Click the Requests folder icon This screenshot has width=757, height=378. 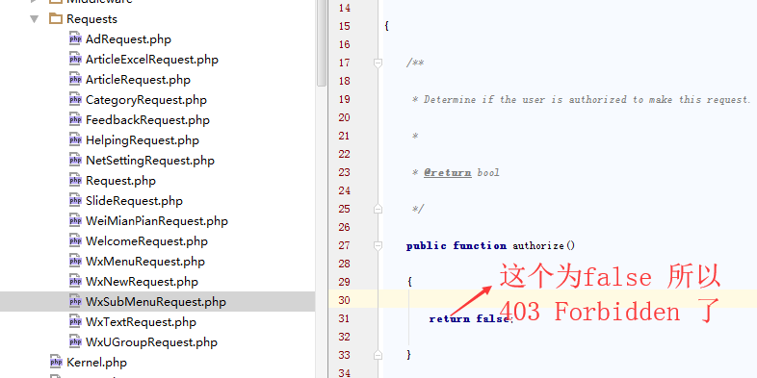pos(56,19)
